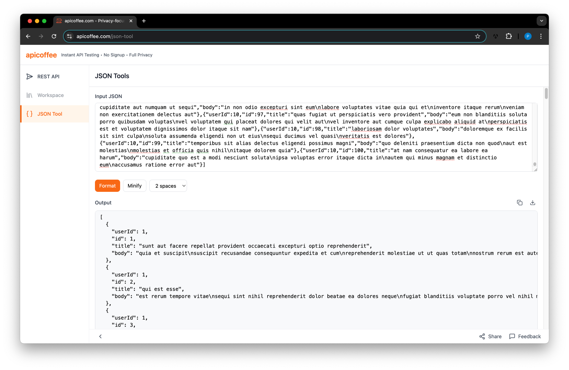Click the REST API paper-plane icon
Image resolution: width=569 pixels, height=370 pixels.
point(29,77)
